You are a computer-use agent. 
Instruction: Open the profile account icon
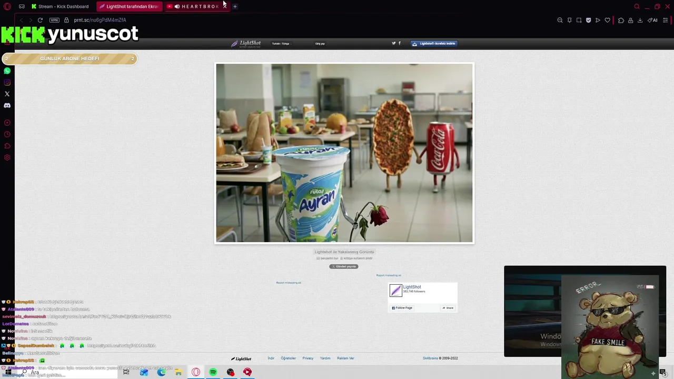(x=630, y=20)
